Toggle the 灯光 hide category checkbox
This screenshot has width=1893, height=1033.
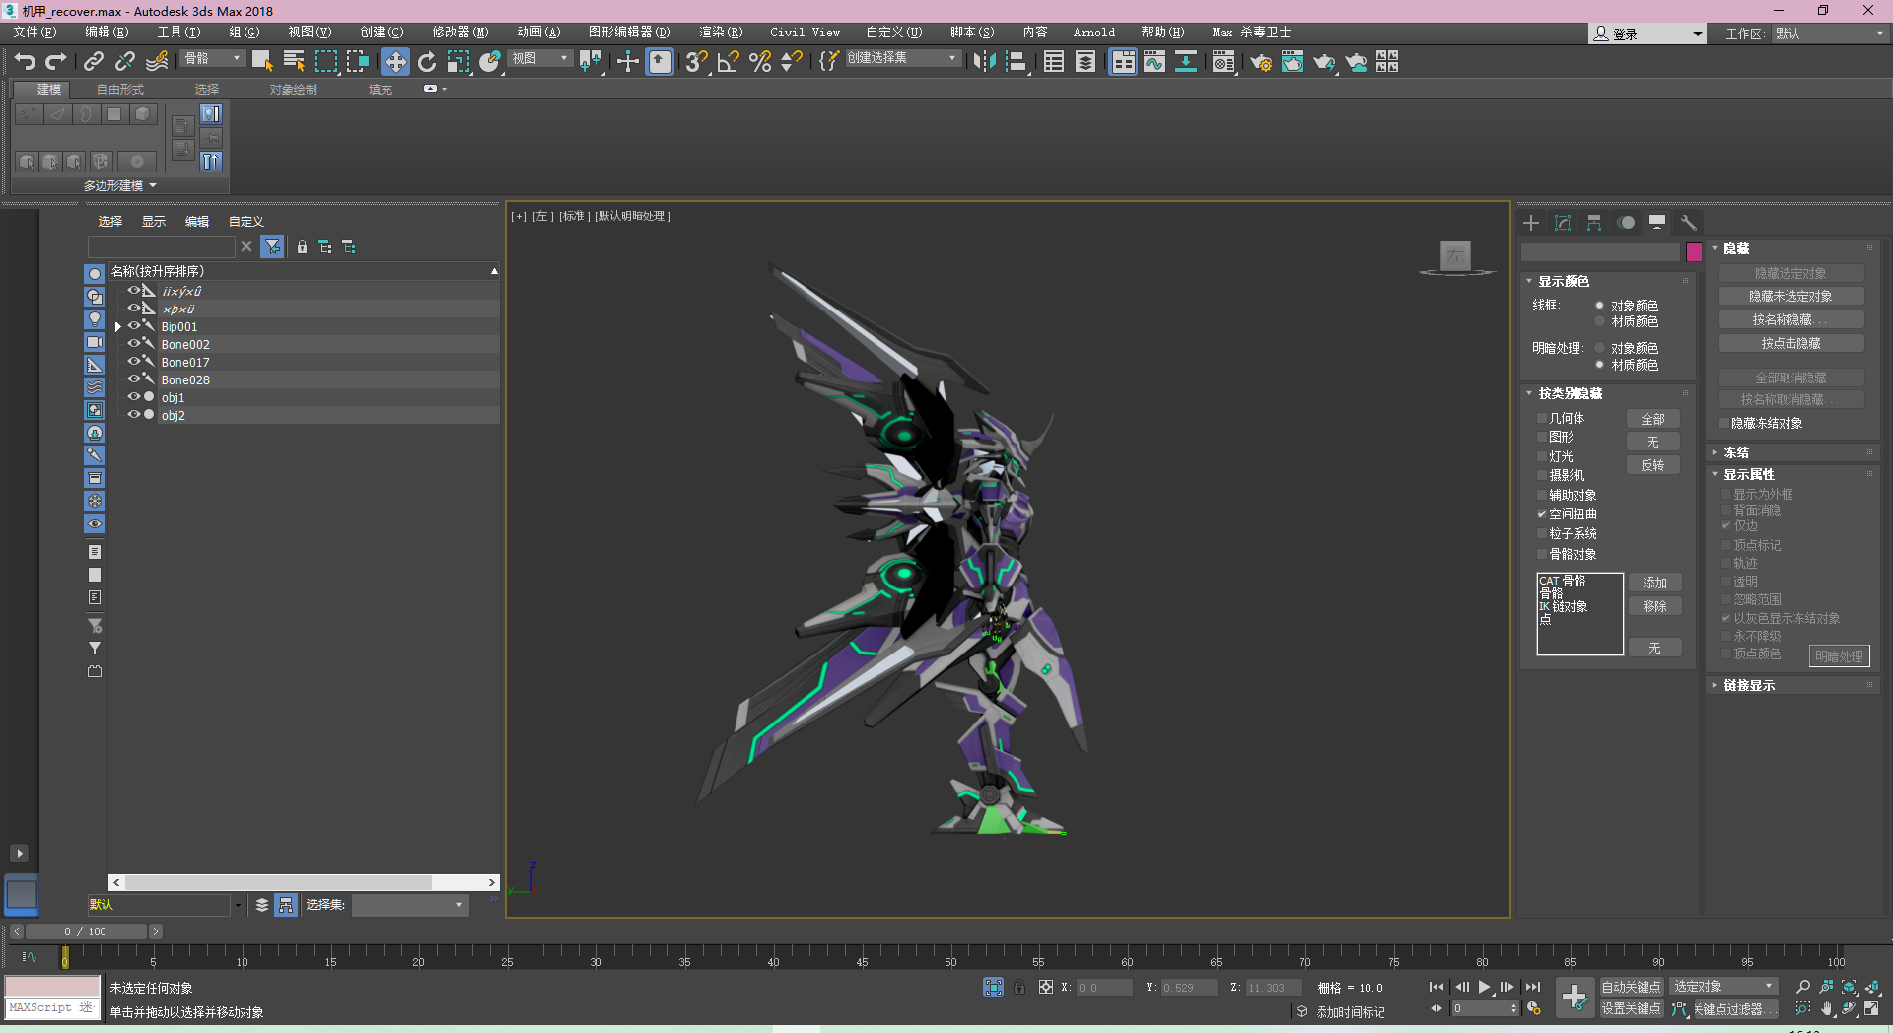[x=1542, y=456]
